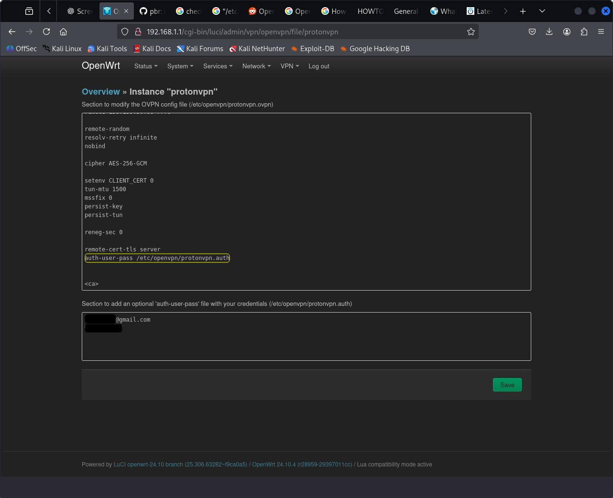This screenshot has height=498, width=613.
Task: Click the Save to Pocket icon
Action: 532,32
